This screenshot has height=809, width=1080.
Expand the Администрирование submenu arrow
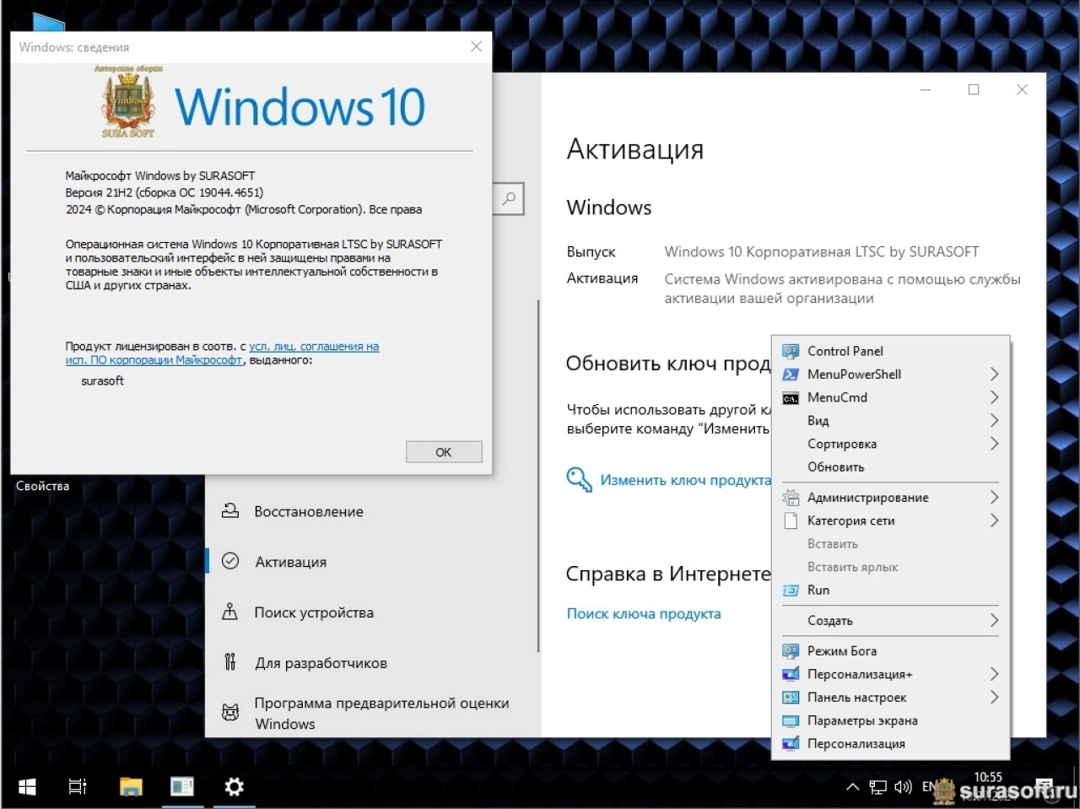pos(994,498)
